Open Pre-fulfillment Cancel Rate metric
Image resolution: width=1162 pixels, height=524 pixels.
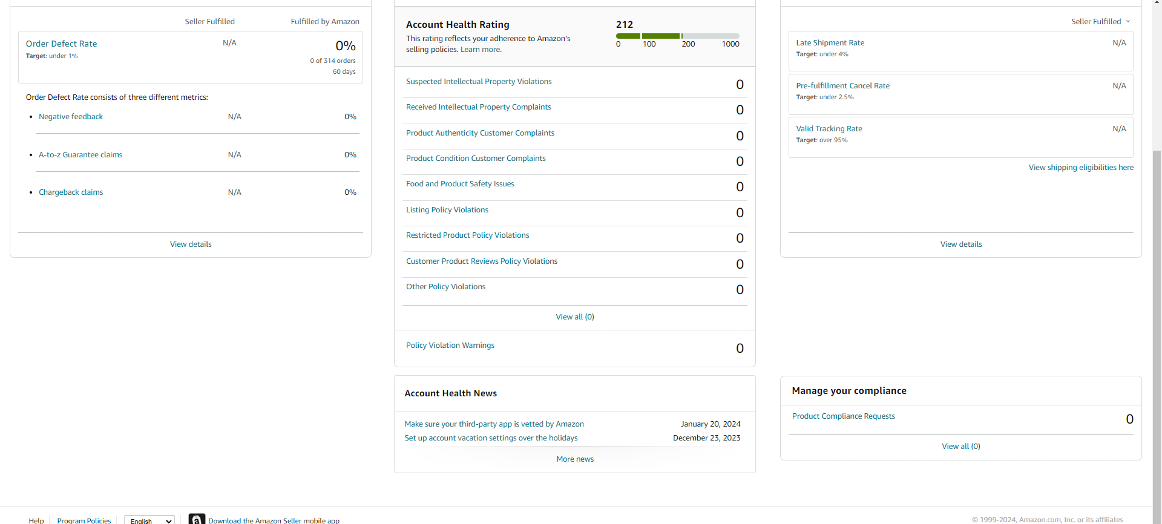pyautogui.click(x=842, y=85)
